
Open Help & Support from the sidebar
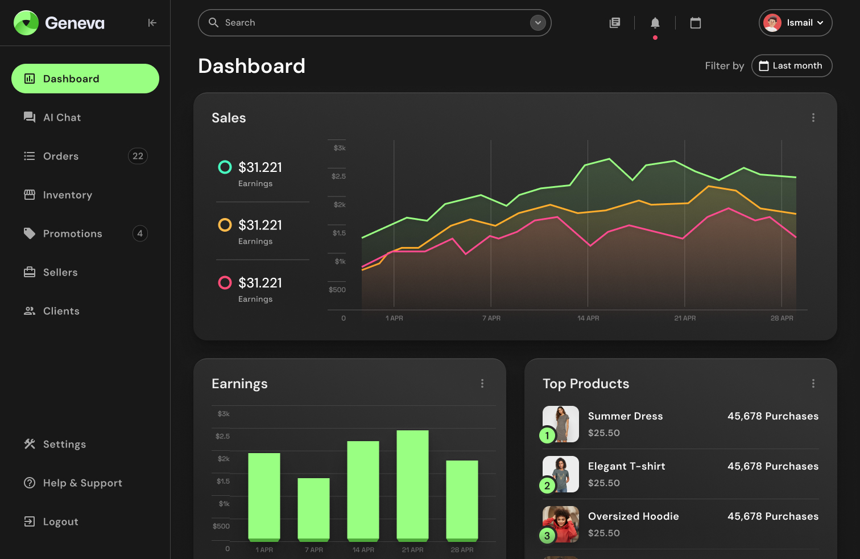pyautogui.click(x=82, y=483)
